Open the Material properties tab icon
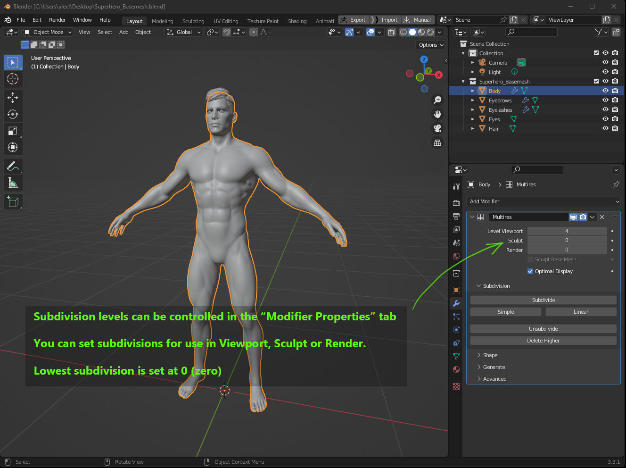The image size is (626, 468). click(456, 369)
